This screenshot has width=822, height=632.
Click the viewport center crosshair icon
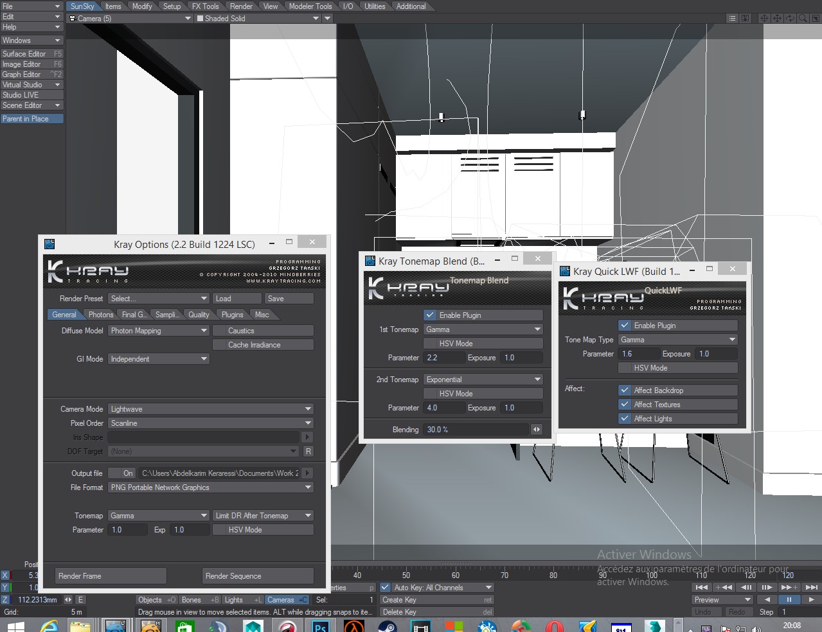click(764, 19)
